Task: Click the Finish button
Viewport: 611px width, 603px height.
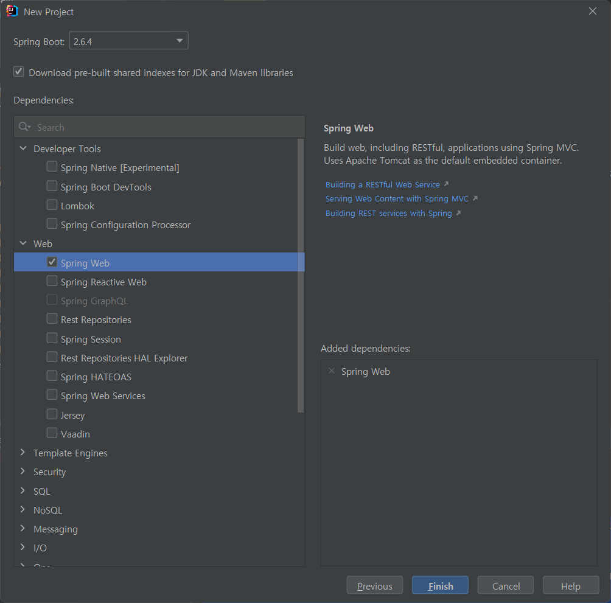Action: [x=440, y=585]
